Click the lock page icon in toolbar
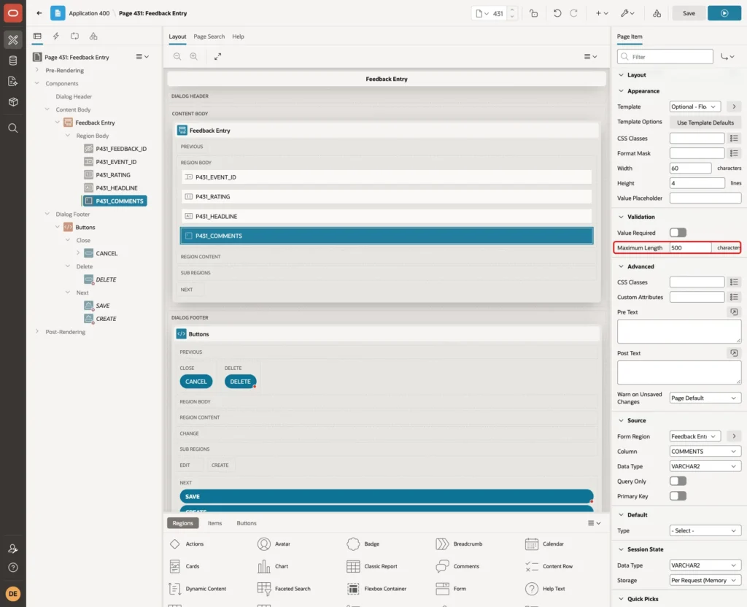This screenshot has height=607, width=747. pos(533,13)
